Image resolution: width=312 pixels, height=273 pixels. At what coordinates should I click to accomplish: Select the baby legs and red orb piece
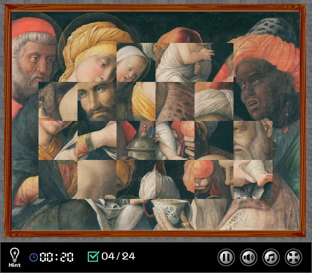click(x=175, y=140)
